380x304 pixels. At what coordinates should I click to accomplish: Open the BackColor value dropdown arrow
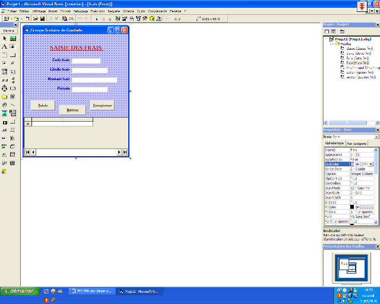click(372, 163)
